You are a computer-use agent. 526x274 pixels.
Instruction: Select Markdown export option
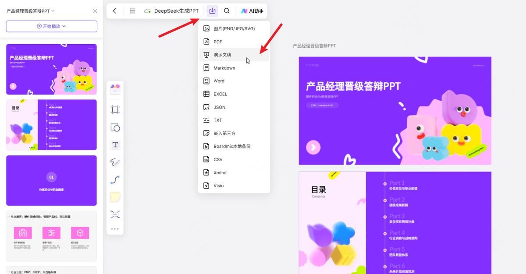pyautogui.click(x=224, y=67)
